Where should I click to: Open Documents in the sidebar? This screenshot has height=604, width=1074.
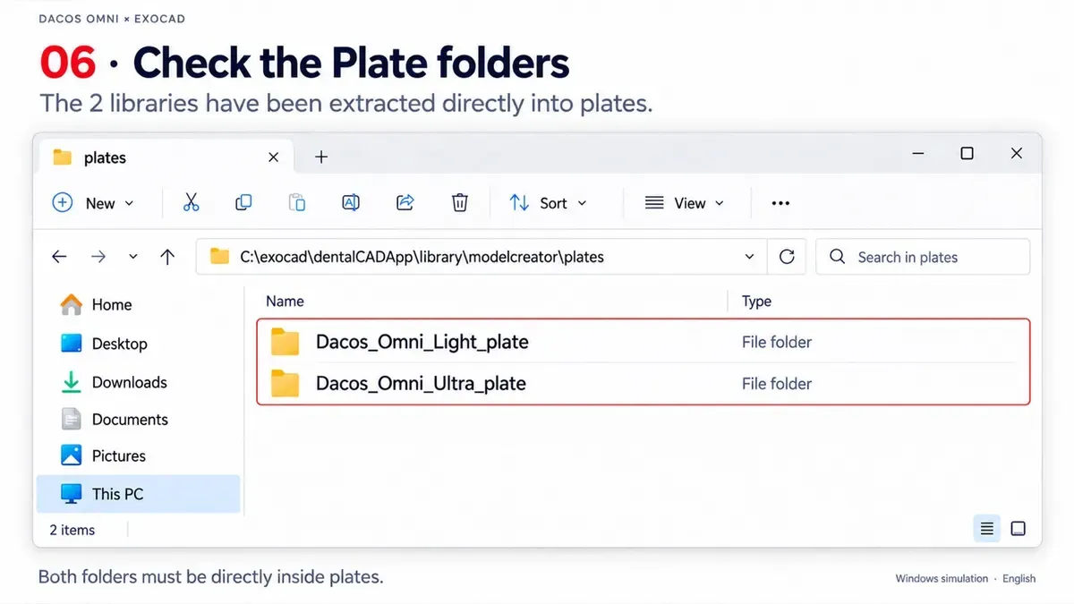click(x=114, y=420)
